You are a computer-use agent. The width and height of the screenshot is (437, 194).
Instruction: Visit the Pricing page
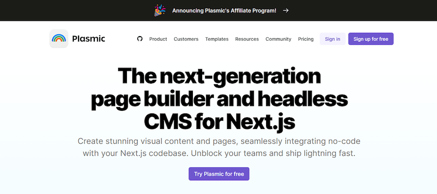pyautogui.click(x=306, y=39)
